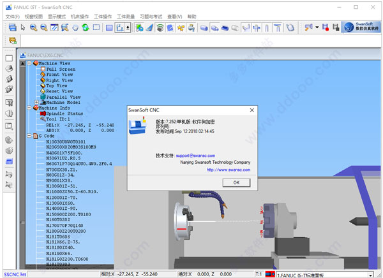Select the arrow pointer tool
Image resolution: width=383 pixels, height=278 pixels.
click(x=23, y=27)
